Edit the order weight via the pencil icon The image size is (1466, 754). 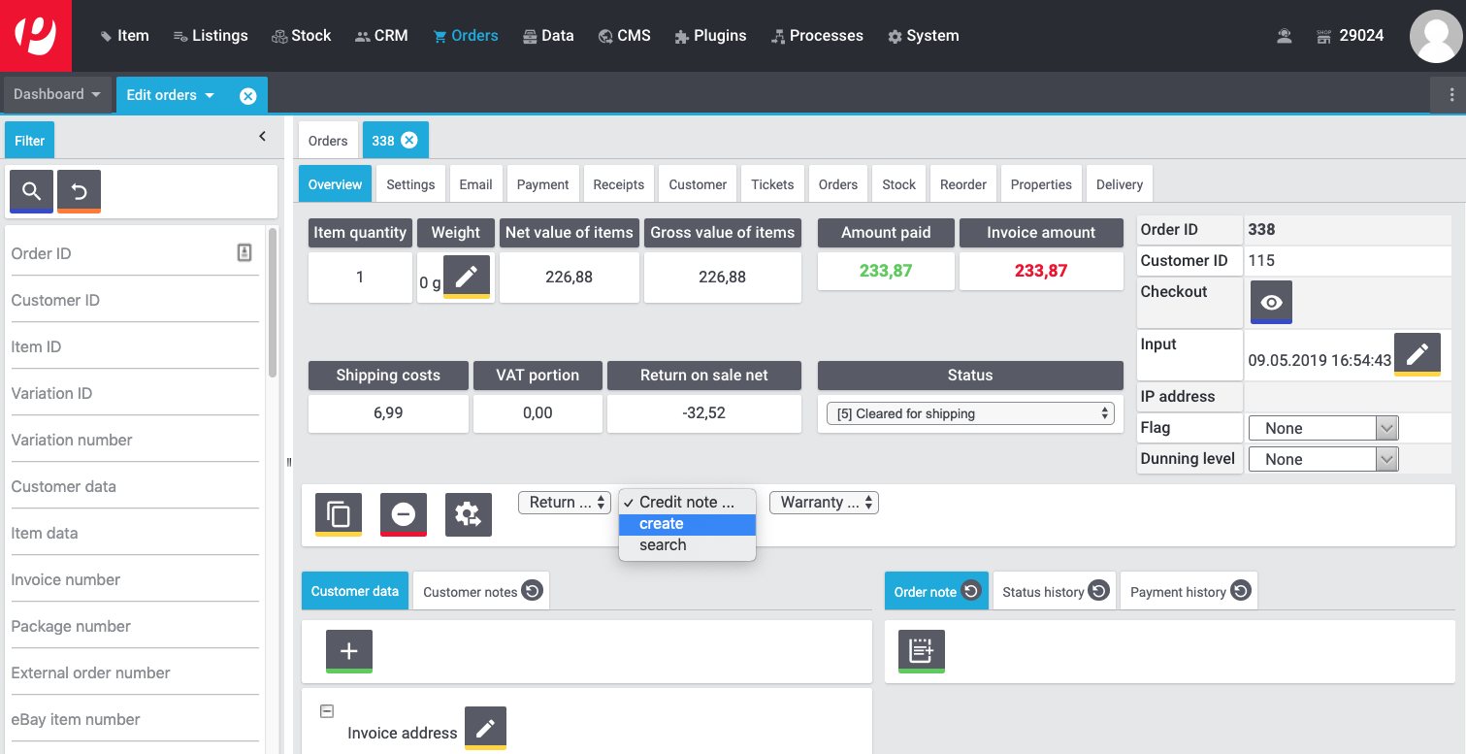pos(467,276)
